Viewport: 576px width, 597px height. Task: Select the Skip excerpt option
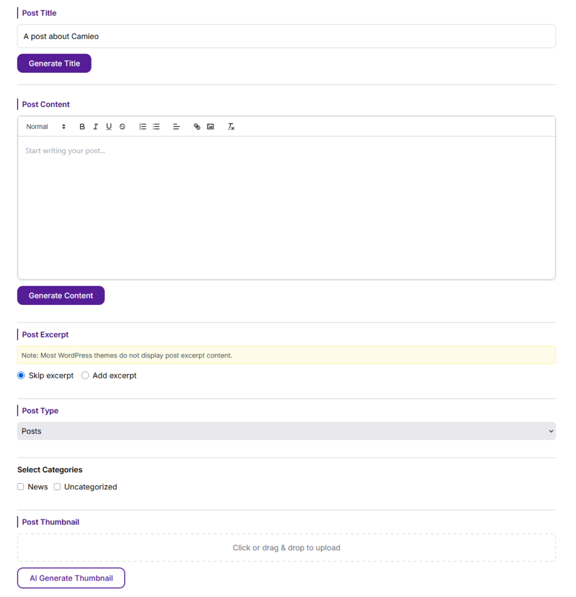[x=21, y=375]
